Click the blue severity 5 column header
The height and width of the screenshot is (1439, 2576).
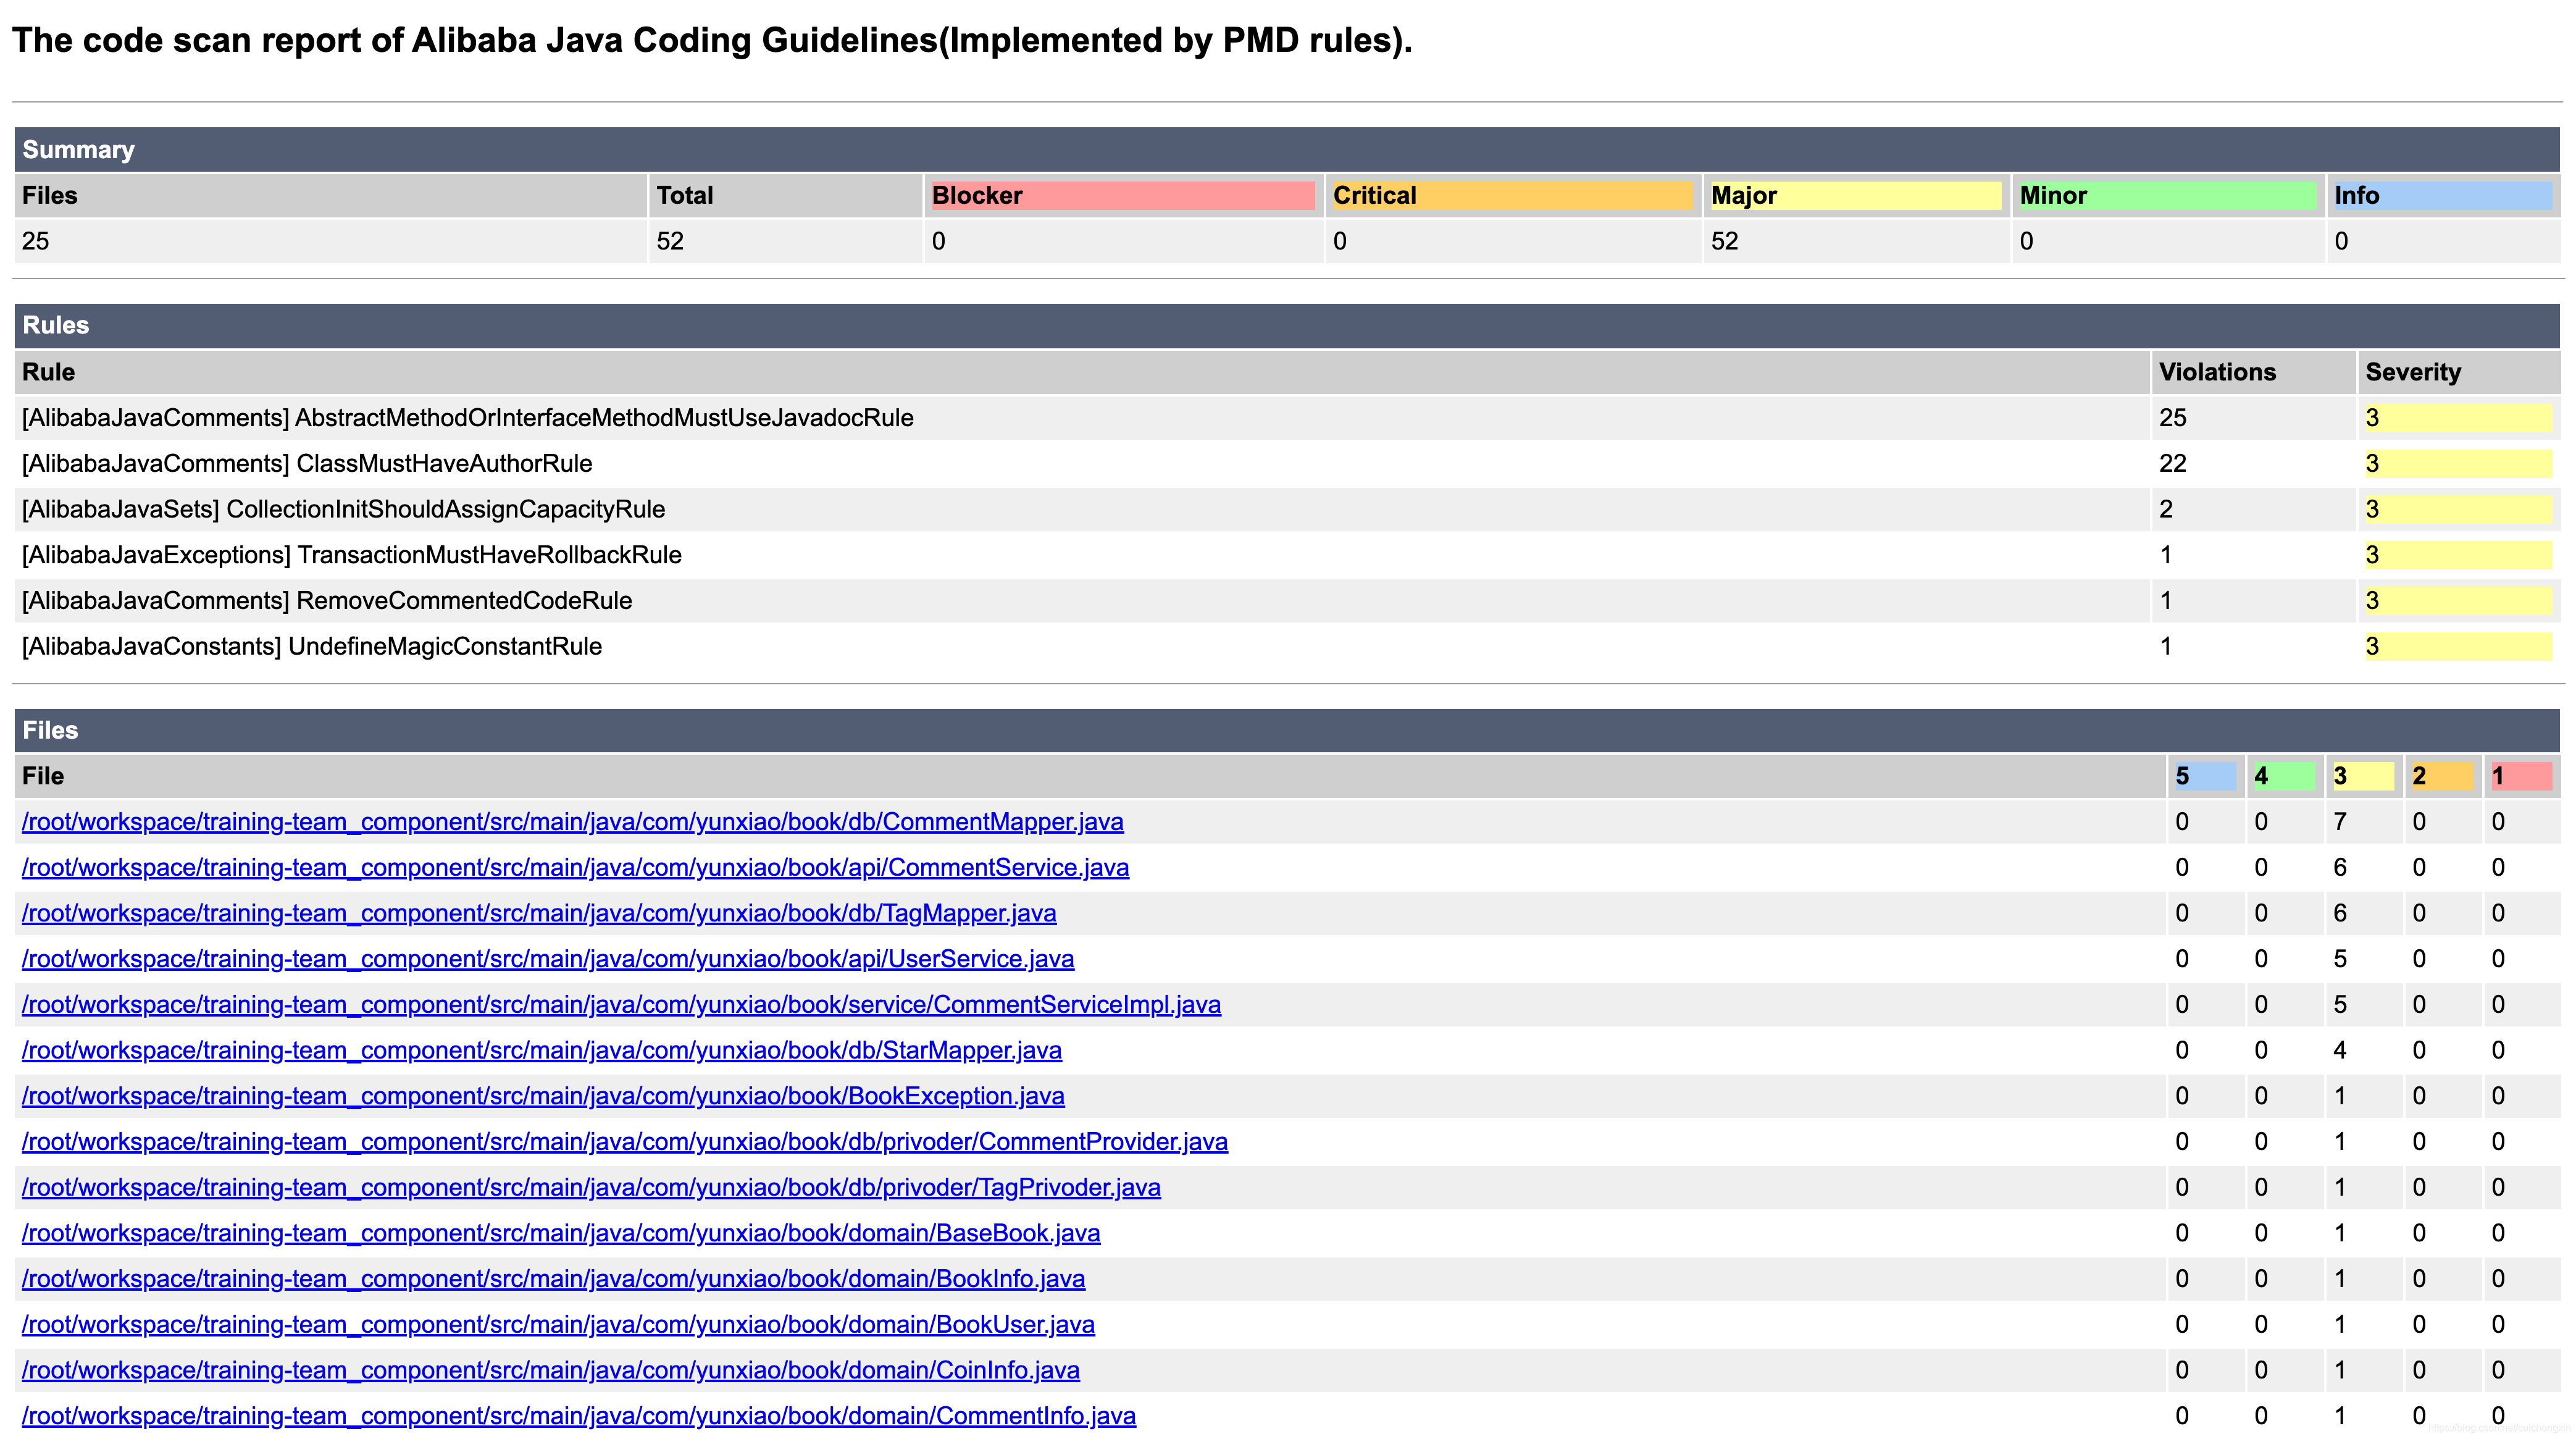[2205, 777]
